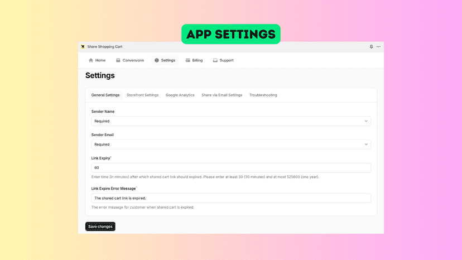This screenshot has width=462, height=260.
Task: Open the Share via Email Settings tab
Action: [x=222, y=95]
